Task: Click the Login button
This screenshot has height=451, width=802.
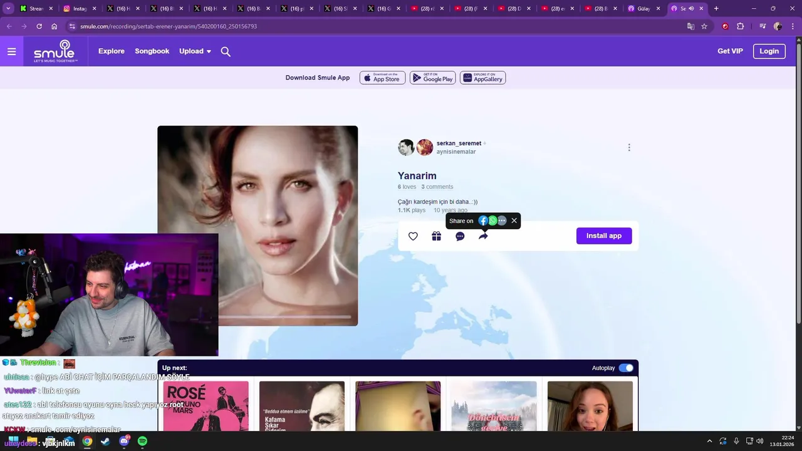Action: click(769, 51)
